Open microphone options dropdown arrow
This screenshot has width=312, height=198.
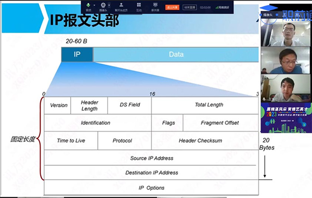pos(94,5)
